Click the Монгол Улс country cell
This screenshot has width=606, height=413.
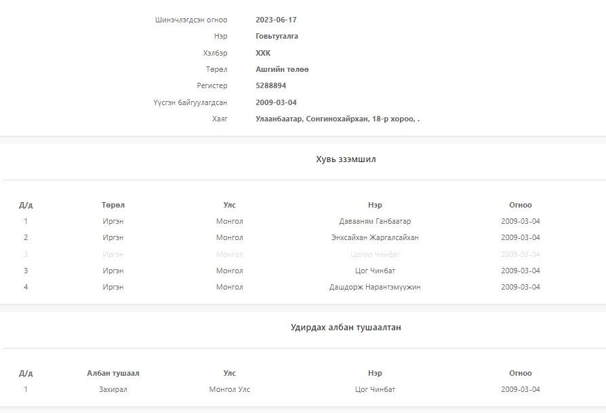[x=230, y=390]
